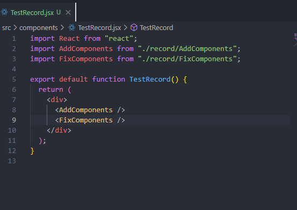Image resolution: width=297 pixels, height=210 pixels.
Task: Click the <FixComponents /> JSX tag
Action: click(x=90, y=120)
